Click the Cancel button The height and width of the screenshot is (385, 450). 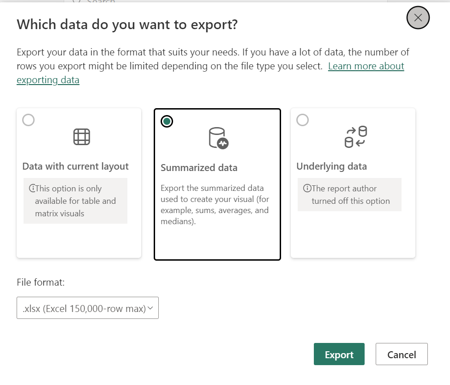(402, 354)
